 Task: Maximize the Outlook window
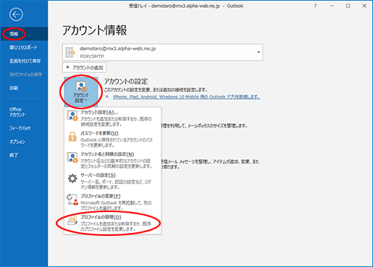coord(348,6)
